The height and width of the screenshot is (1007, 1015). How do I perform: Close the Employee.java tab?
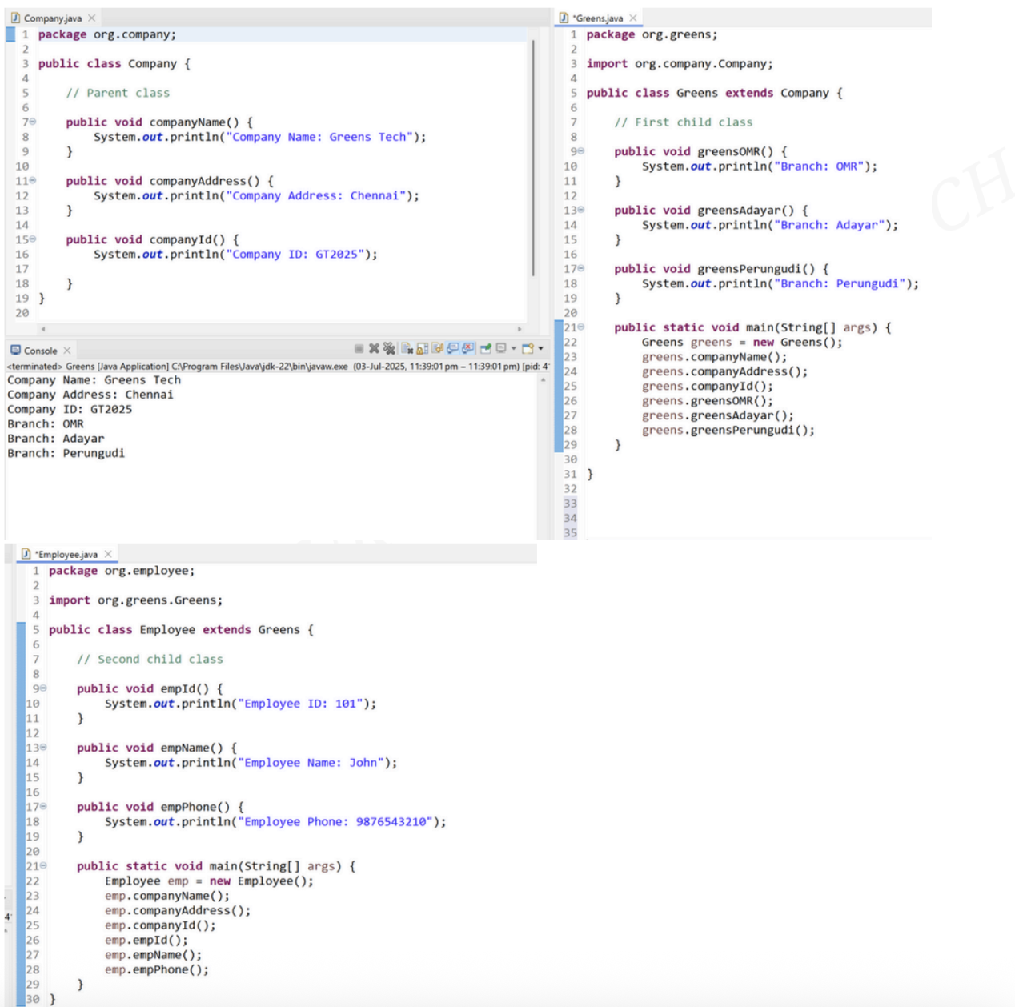pyautogui.click(x=108, y=554)
